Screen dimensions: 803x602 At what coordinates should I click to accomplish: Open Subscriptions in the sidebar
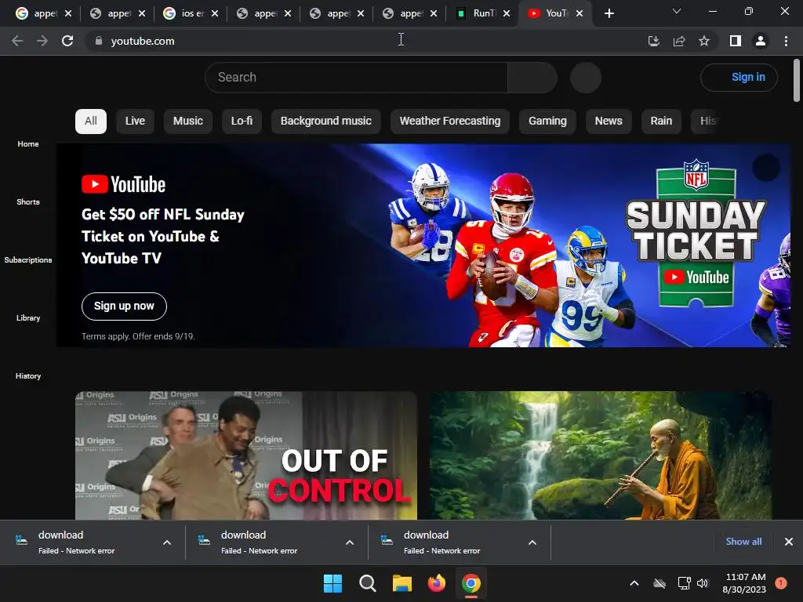(28, 260)
